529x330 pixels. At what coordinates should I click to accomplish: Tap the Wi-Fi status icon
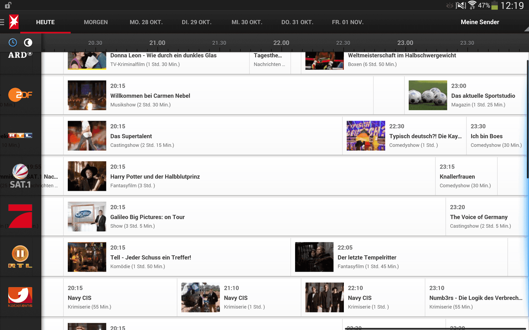(472, 5)
